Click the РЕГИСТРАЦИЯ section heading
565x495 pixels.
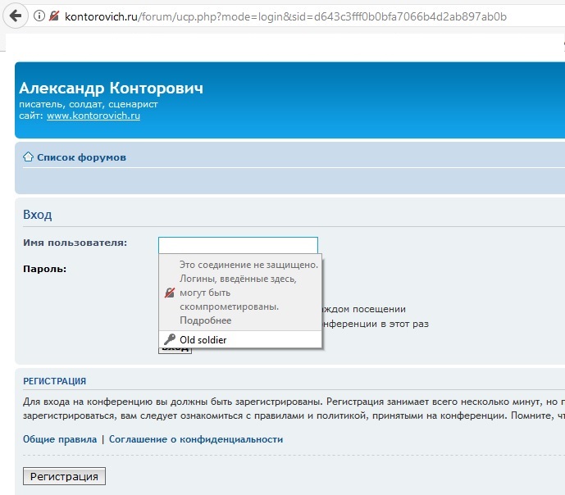54,381
